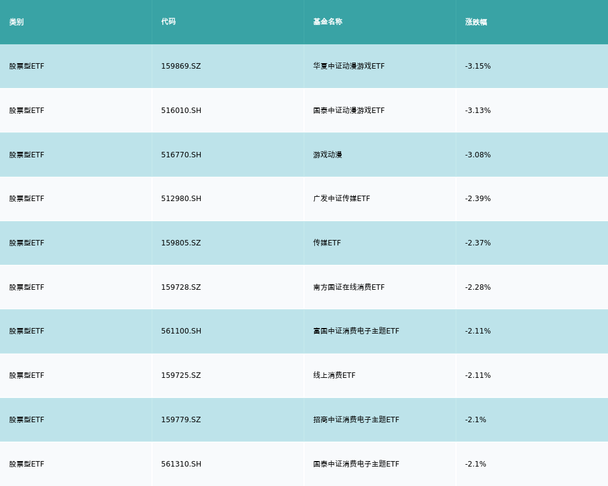The width and height of the screenshot is (608, 486).
Task: Select fund code 516010.SH
Action: [x=181, y=111]
